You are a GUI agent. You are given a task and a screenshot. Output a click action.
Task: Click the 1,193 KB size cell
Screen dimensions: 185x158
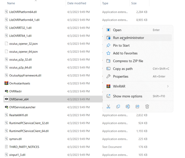pos(142,131)
